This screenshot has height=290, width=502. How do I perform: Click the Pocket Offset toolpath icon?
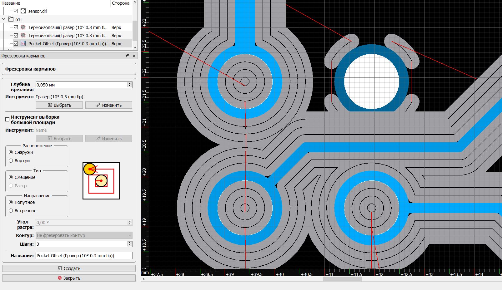[23, 43]
